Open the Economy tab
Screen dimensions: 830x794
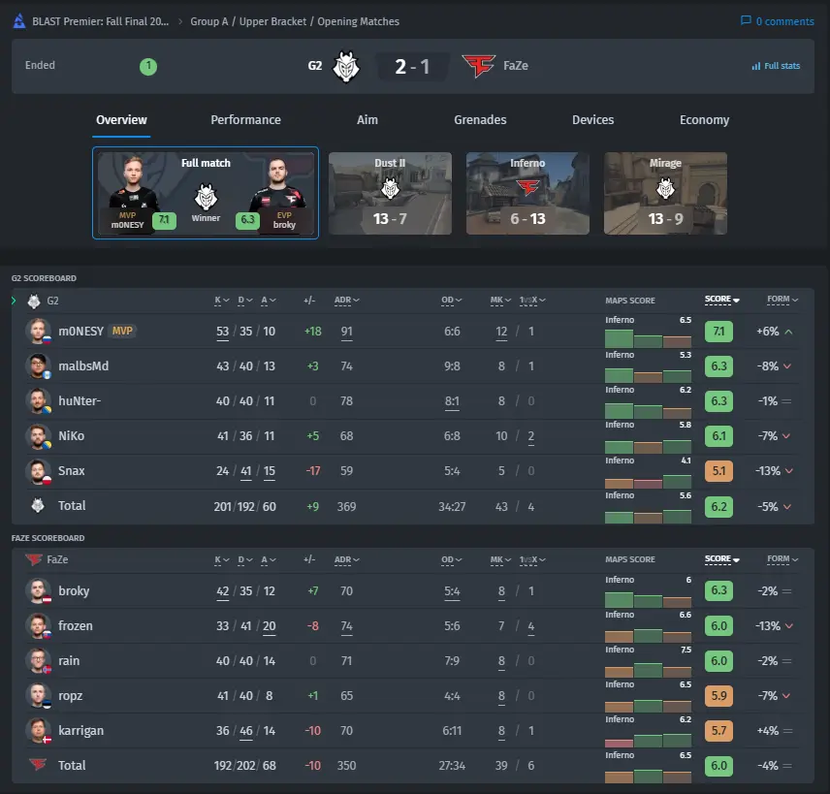pyautogui.click(x=705, y=120)
